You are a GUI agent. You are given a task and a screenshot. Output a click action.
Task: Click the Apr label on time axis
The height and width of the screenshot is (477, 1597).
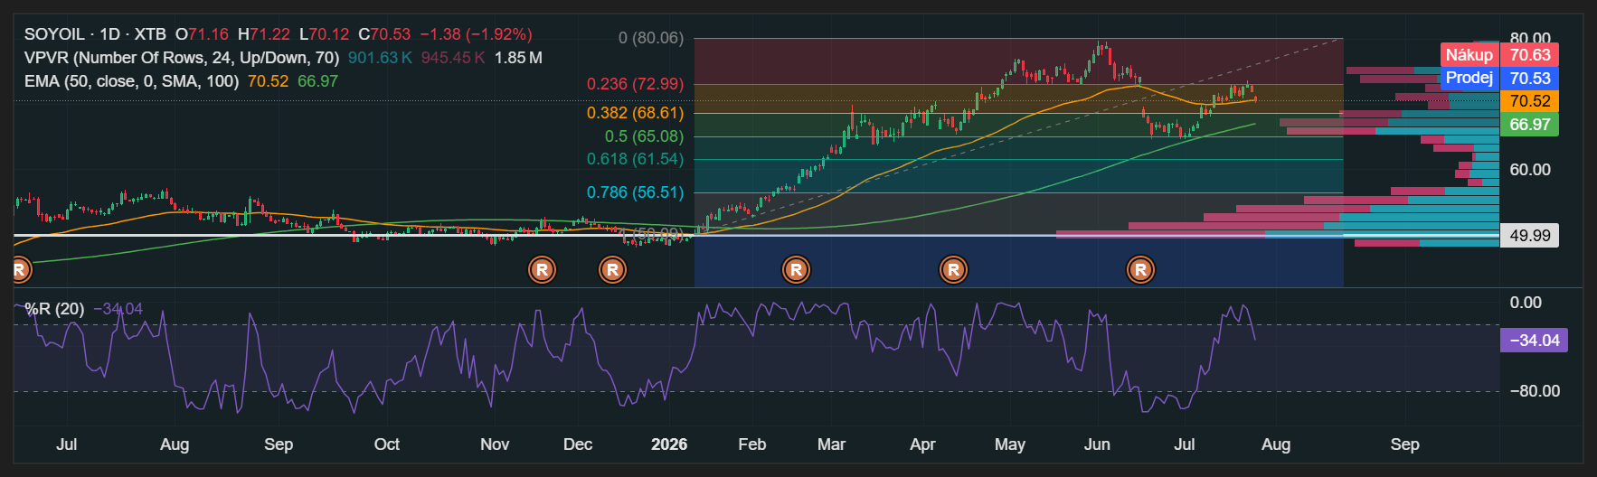[x=922, y=444]
